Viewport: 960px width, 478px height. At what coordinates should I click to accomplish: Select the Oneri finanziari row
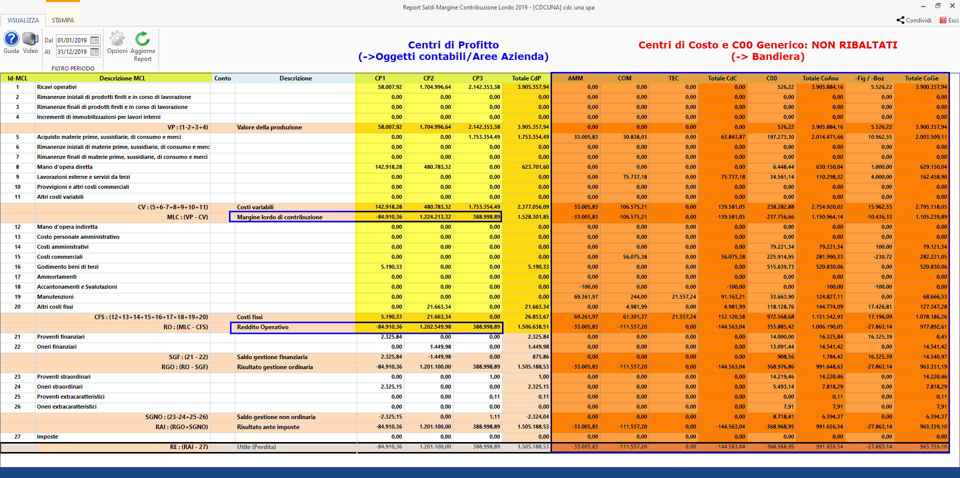pos(474,347)
